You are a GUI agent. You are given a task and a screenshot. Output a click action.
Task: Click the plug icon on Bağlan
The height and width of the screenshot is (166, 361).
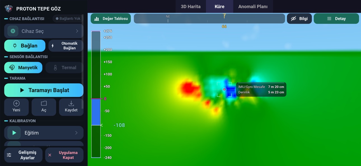pos(15,46)
